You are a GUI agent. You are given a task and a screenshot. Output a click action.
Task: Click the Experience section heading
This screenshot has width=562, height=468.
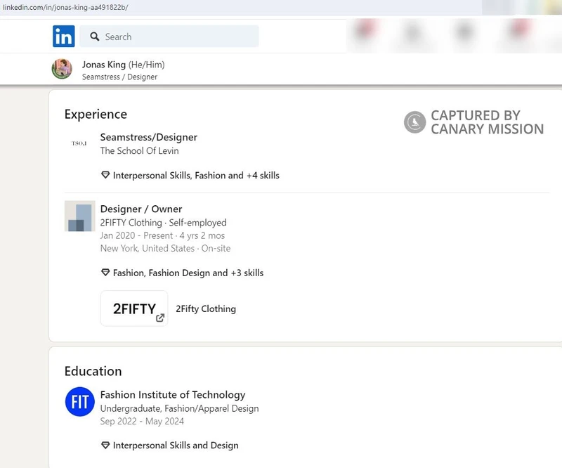coord(96,114)
